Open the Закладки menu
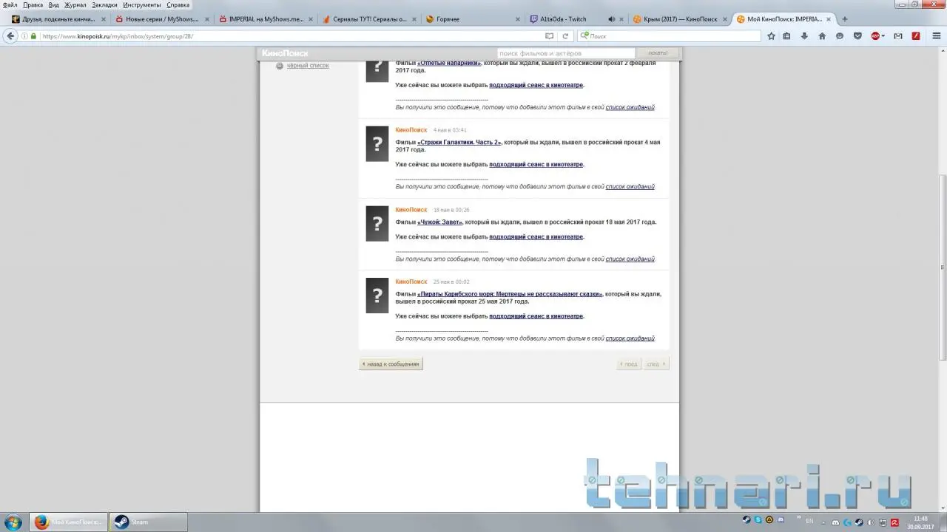 [105, 4]
